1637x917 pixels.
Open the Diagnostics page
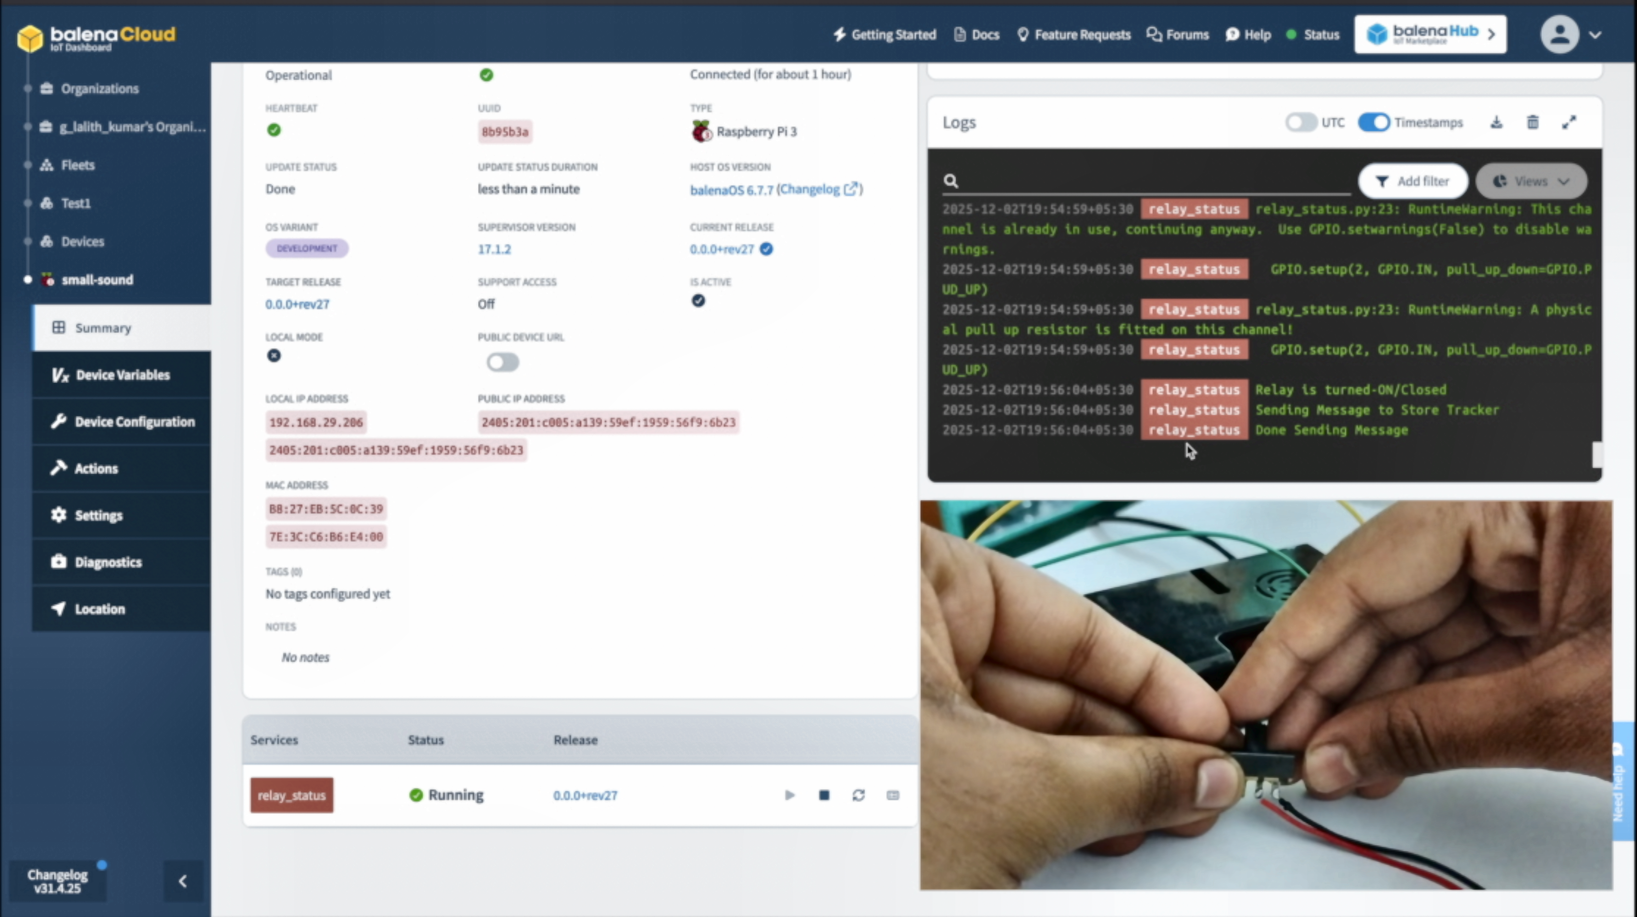click(x=121, y=562)
